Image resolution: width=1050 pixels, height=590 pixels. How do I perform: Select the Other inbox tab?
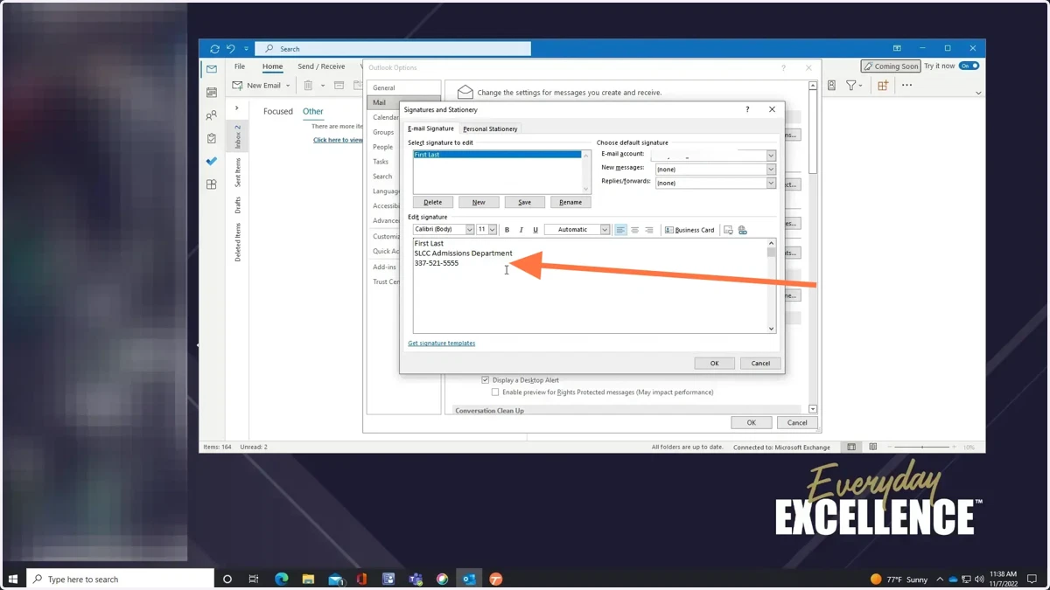313,112
